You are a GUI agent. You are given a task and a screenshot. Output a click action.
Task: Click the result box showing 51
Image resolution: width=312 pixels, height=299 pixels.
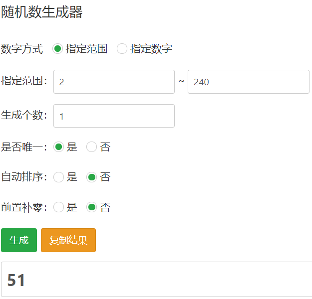(x=157, y=280)
